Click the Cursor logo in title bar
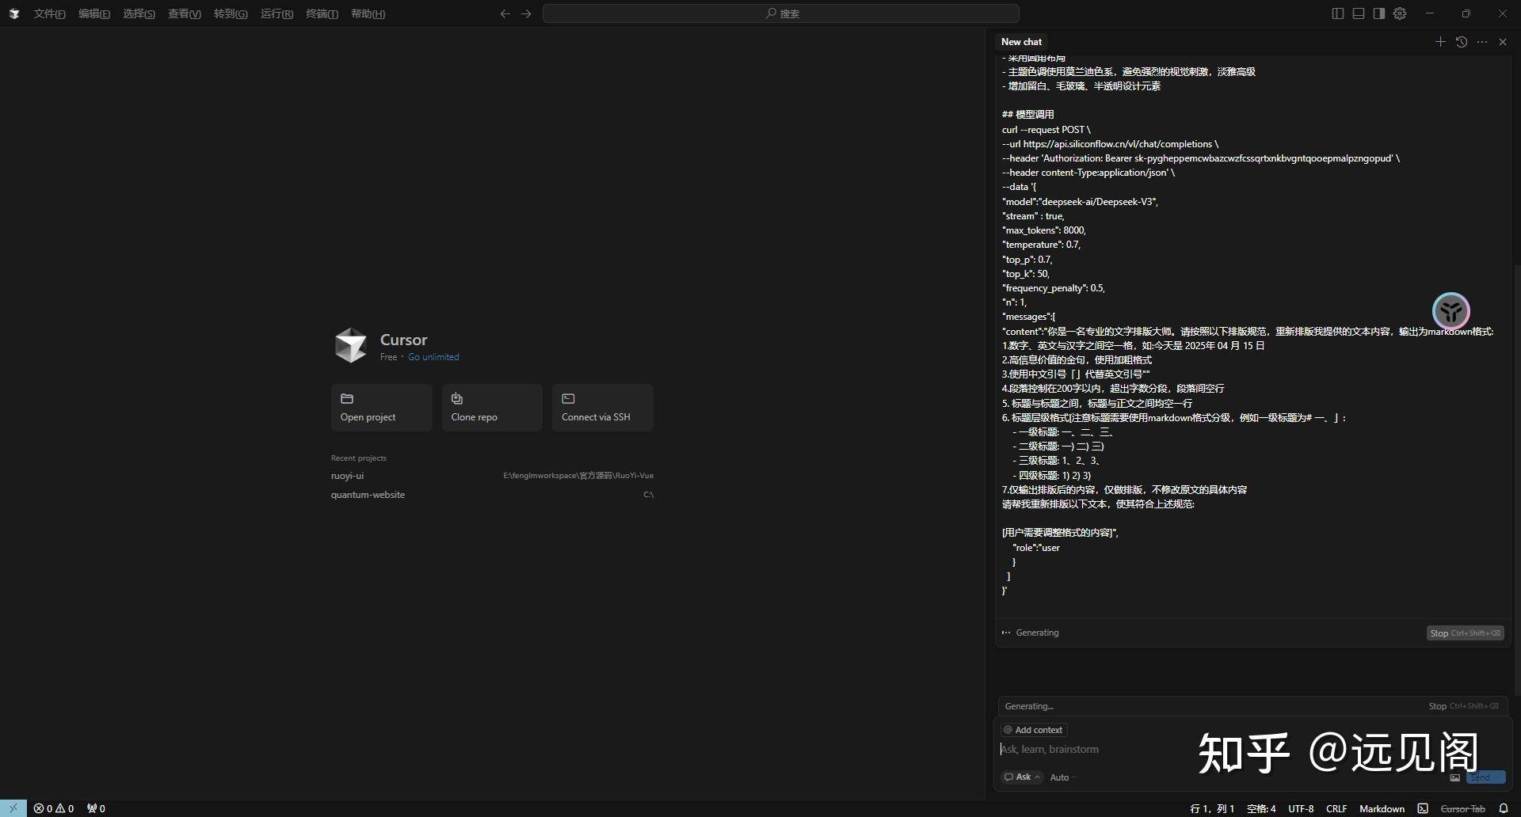This screenshot has height=817, width=1521. [x=13, y=13]
